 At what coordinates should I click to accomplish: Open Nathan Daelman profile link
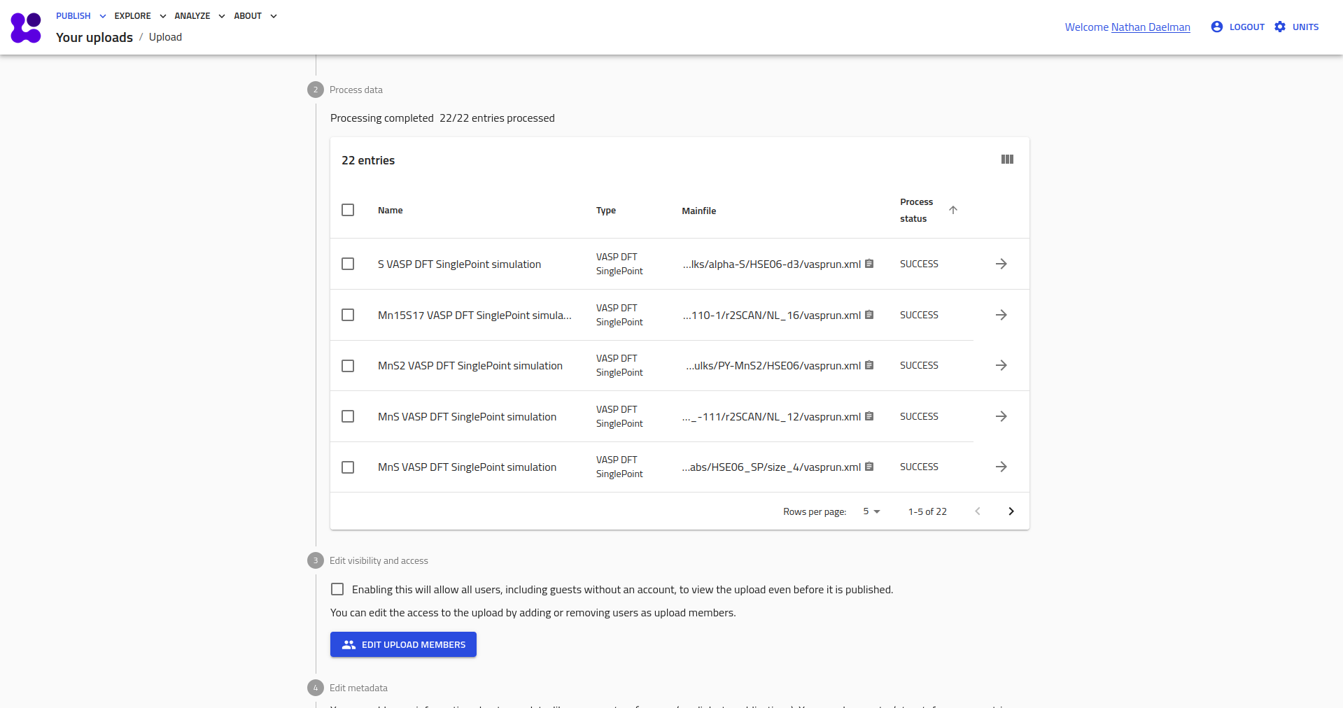click(1150, 27)
